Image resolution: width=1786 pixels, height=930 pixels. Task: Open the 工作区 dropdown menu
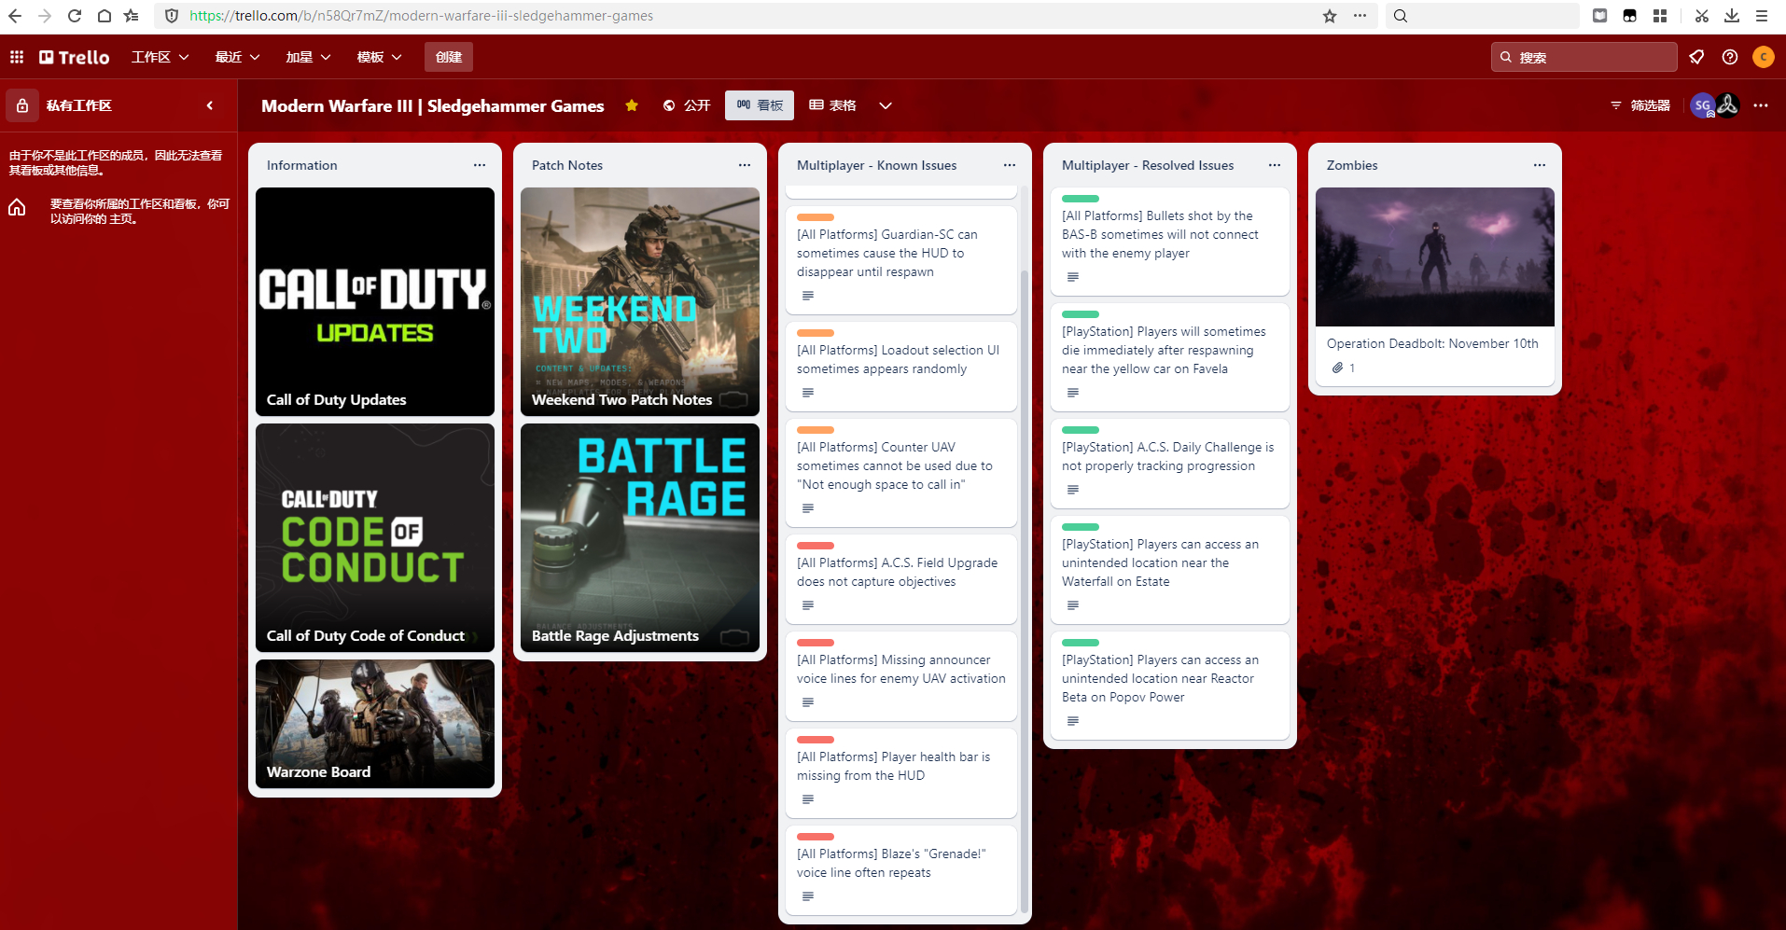point(160,57)
